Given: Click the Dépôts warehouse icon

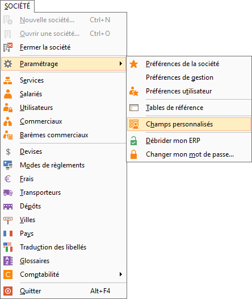Looking at the screenshot, I should coord(8,206).
